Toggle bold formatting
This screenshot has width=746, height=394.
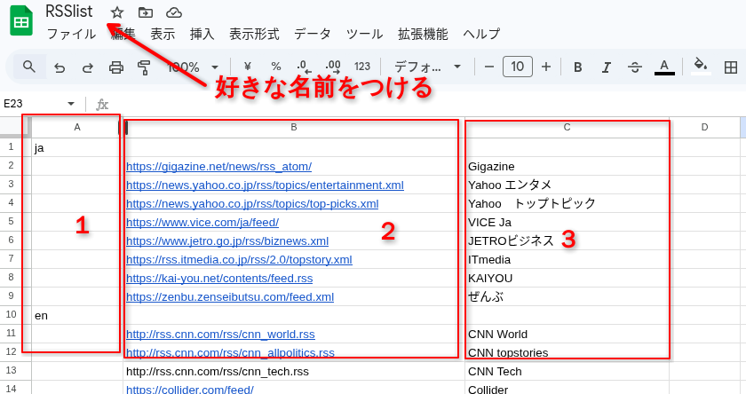point(578,67)
